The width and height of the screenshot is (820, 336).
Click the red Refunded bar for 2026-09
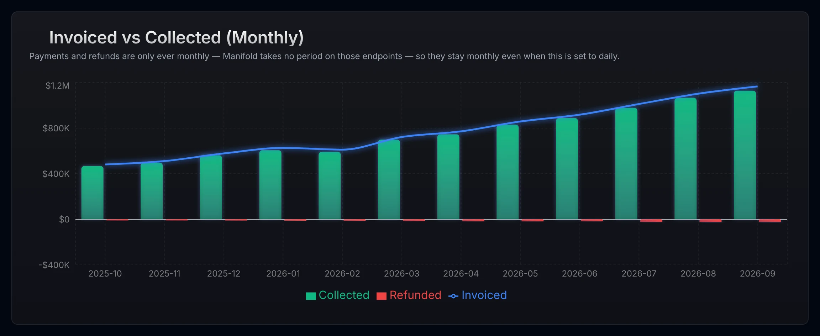770,221
